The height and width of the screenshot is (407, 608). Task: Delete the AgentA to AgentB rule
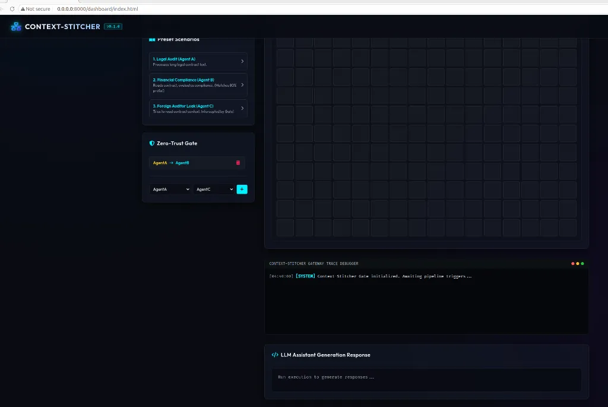238,163
